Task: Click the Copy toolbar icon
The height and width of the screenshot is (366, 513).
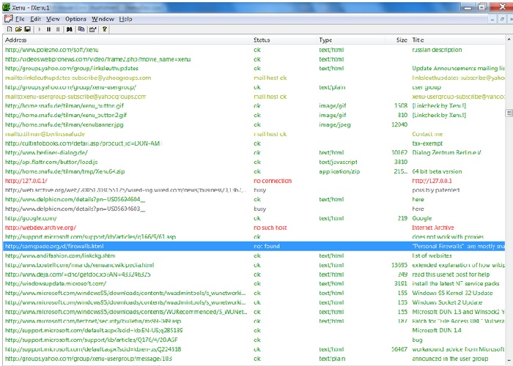Action: [81, 29]
